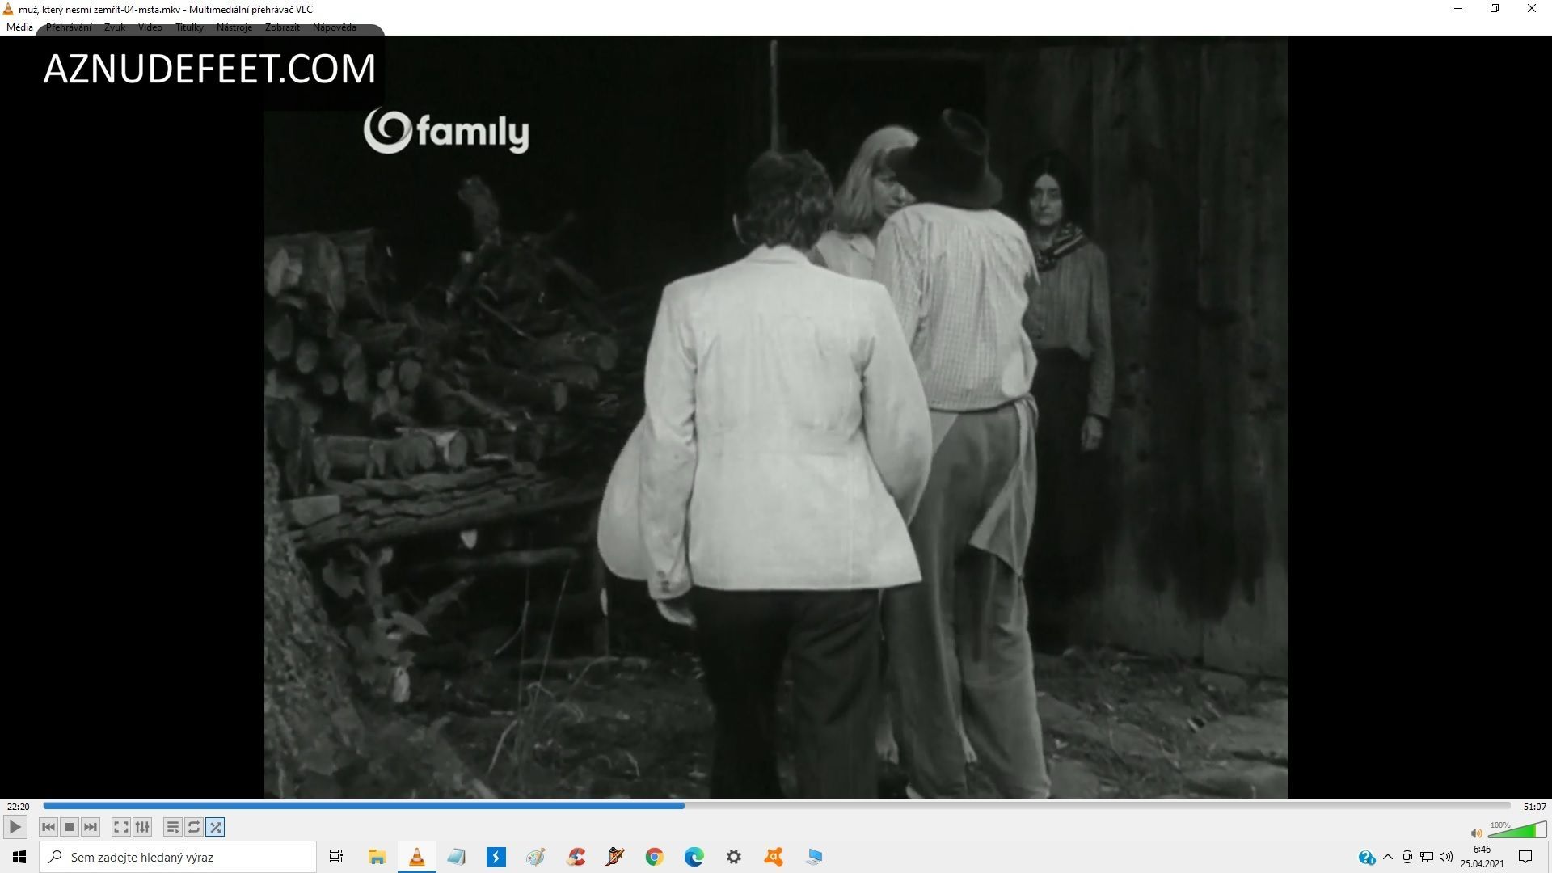Open CCleaner from taskbar
Screen dimensions: 1552x873
(576, 857)
